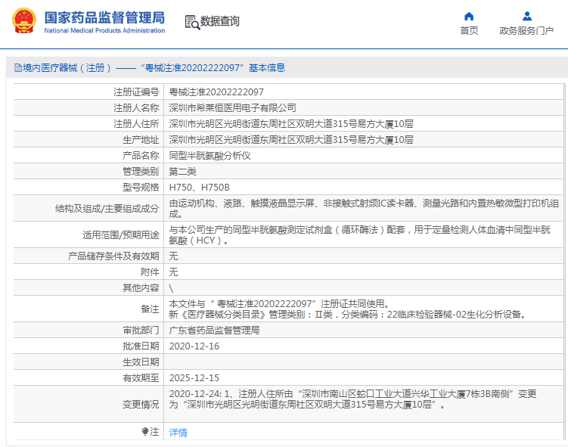Click model spec H750、H750B
The image size is (568, 447).
pyautogui.click(x=199, y=188)
